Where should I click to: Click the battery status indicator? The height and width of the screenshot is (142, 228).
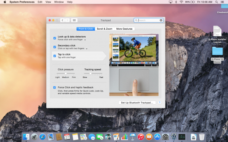190,2
